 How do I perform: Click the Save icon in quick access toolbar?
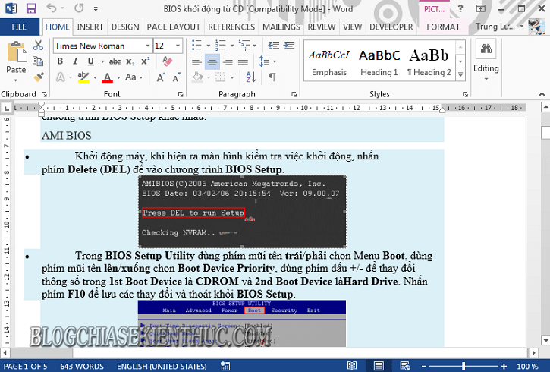pyautogui.click(x=31, y=8)
